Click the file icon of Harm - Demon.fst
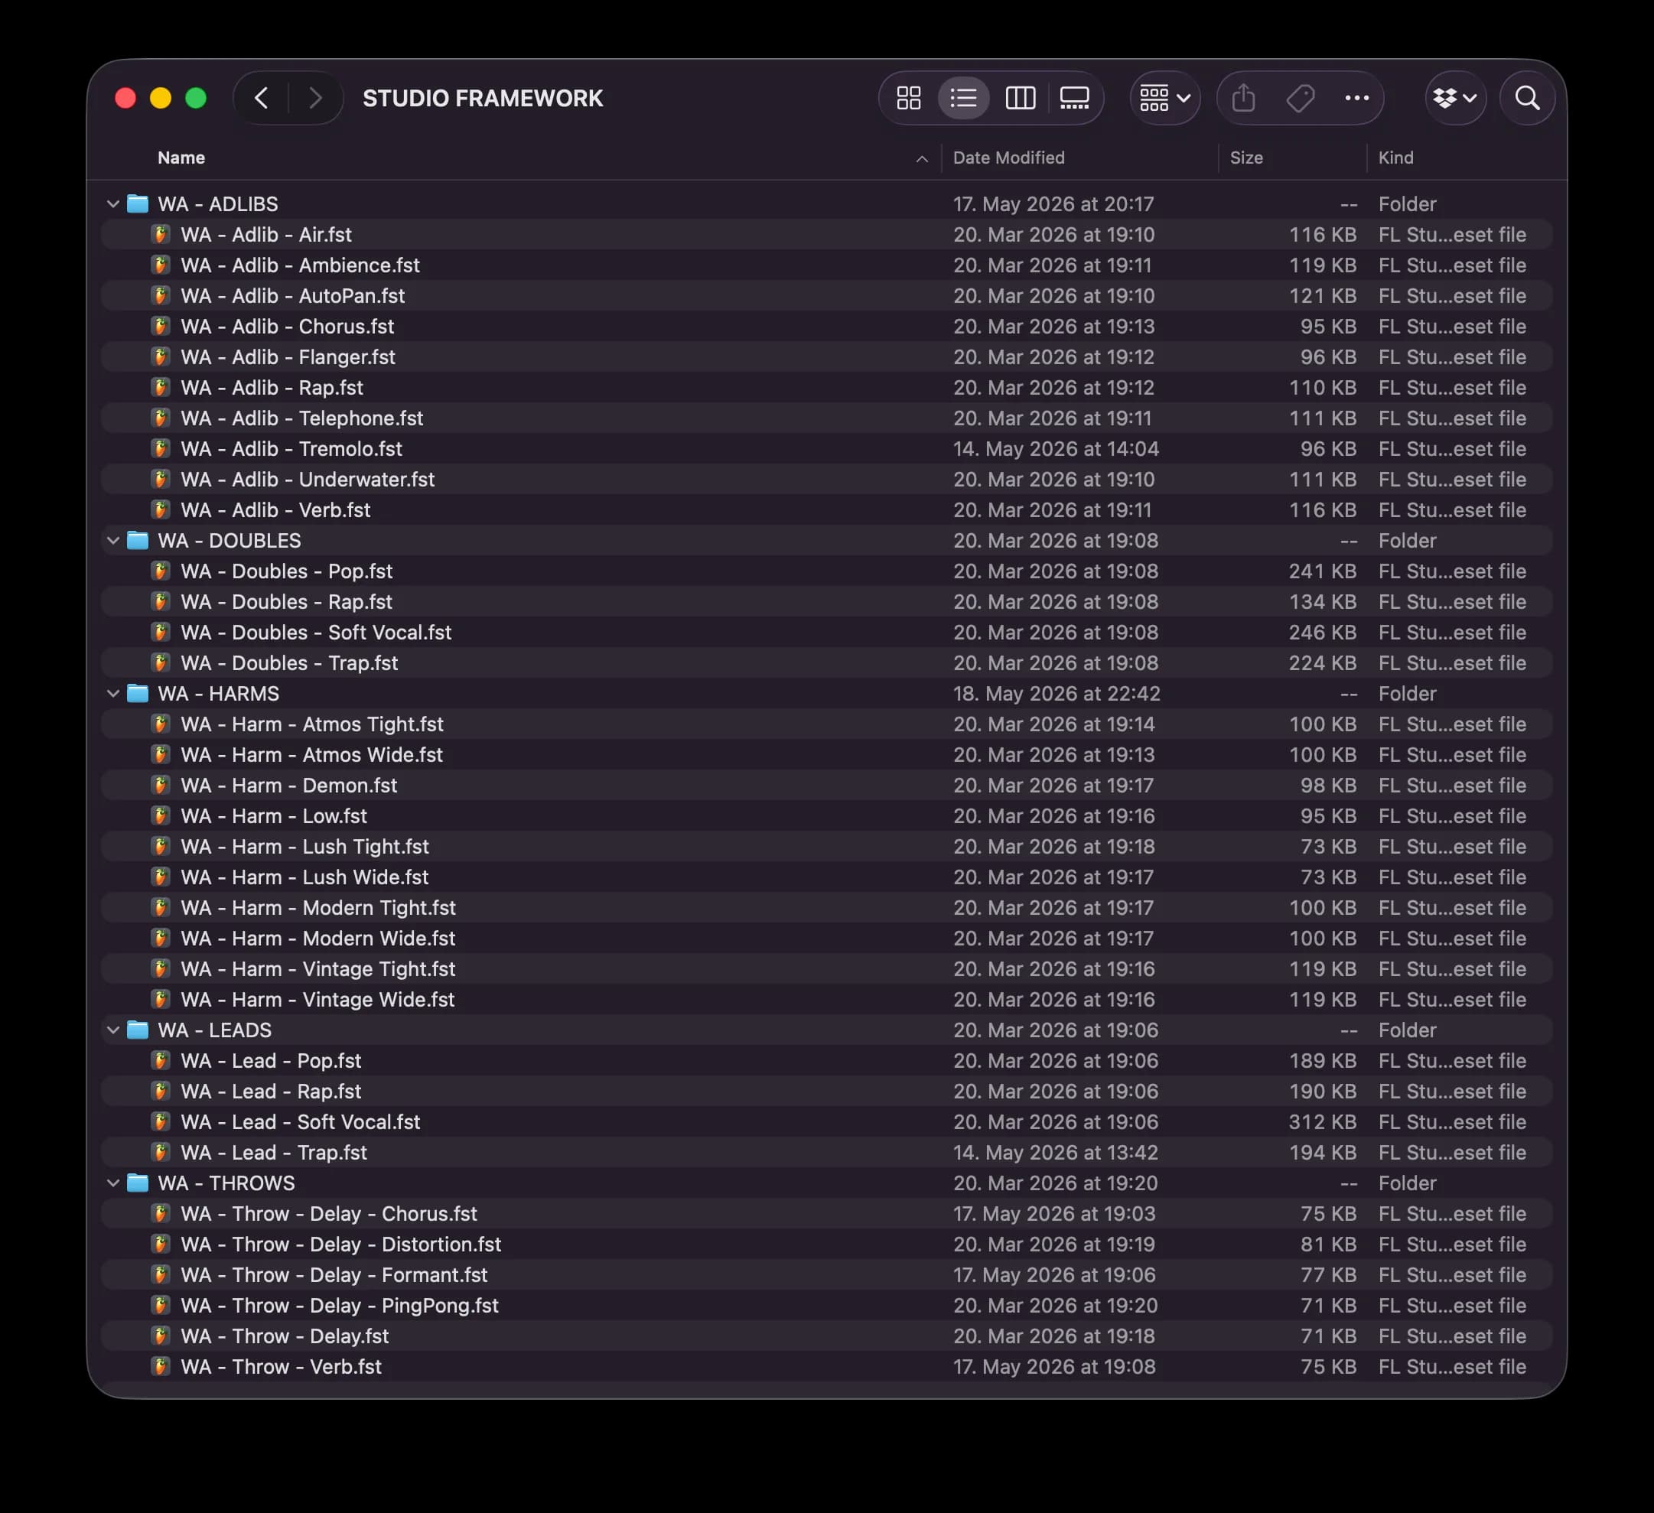Viewport: 1654px width, 1513px height. [x=161, y=784]
